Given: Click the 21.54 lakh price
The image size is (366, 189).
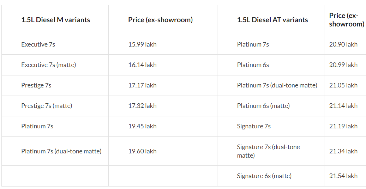Looking at the screenshot, I should pyautogui.click(x=343, y=176).
